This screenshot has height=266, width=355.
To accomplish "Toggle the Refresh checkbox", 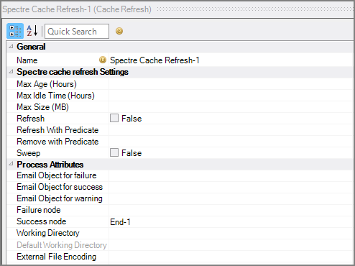I will (114, 118).
